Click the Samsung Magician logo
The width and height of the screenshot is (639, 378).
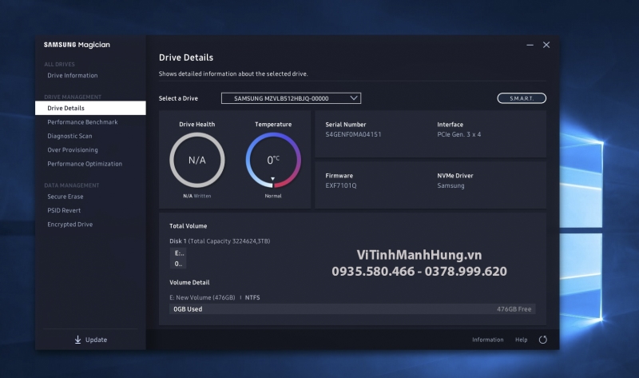pos(77,45)
